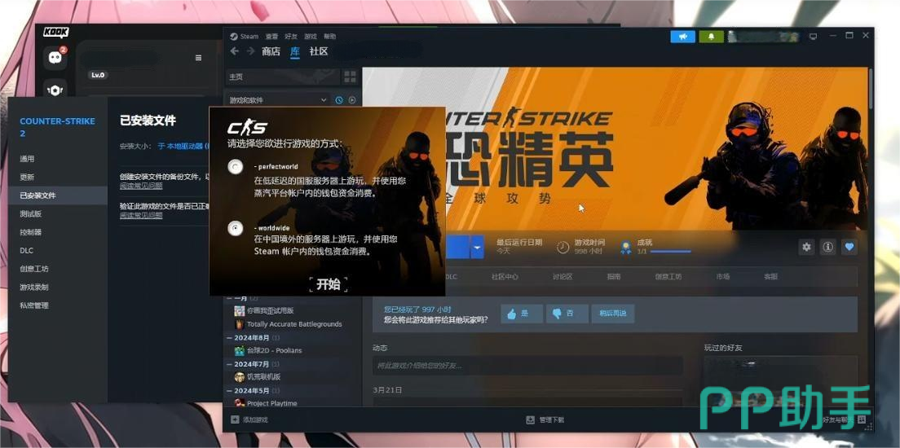Switch the library to grid view icon
This screenshot has height=448, width=900.
pyautogui.click(x=350, y=77)
